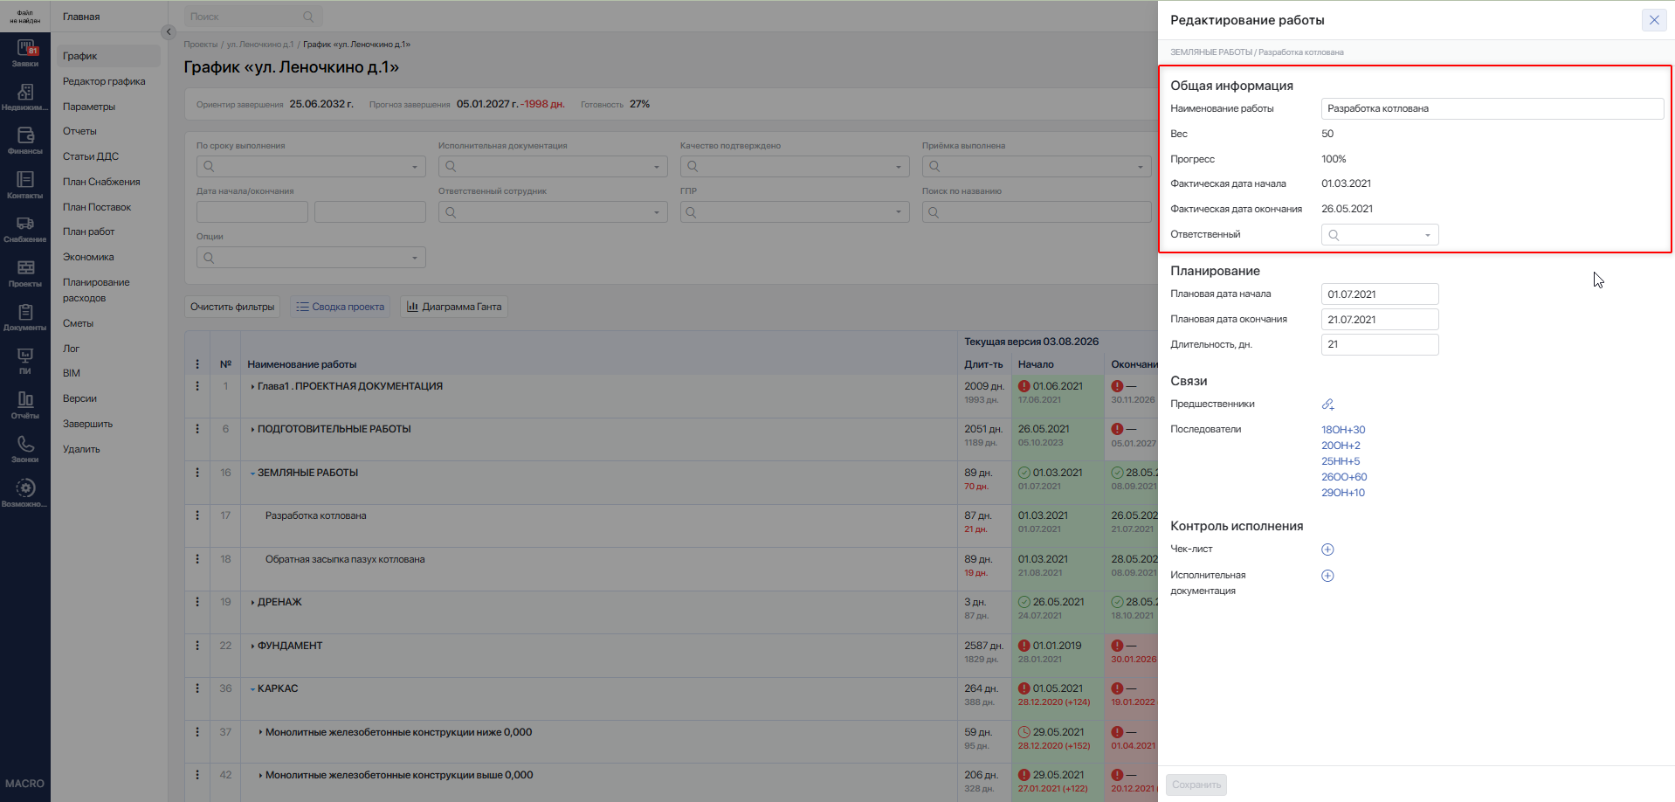Screen dimensions: 1675x802
Task: Collapse the ЗЕМЛЯНЫЕ РАБОТЫ group
Action: 252,473
